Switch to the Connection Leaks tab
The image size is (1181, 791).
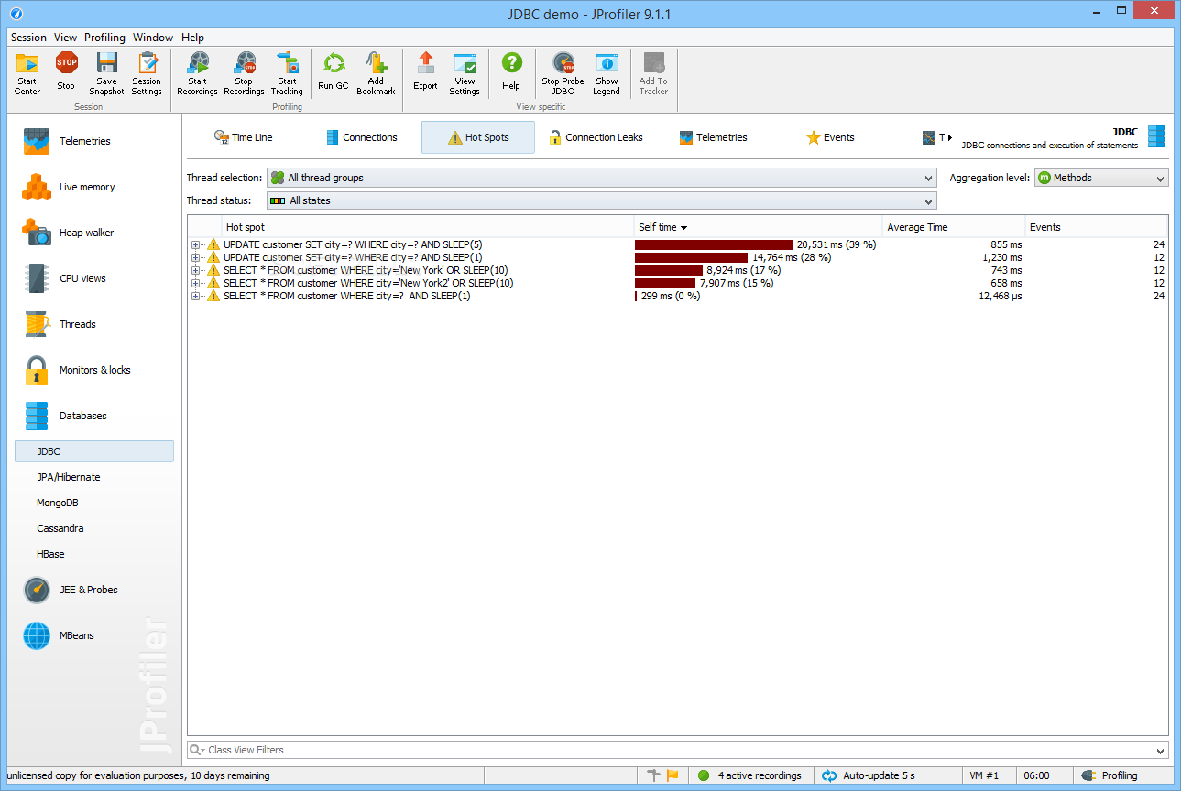[596, 137]
